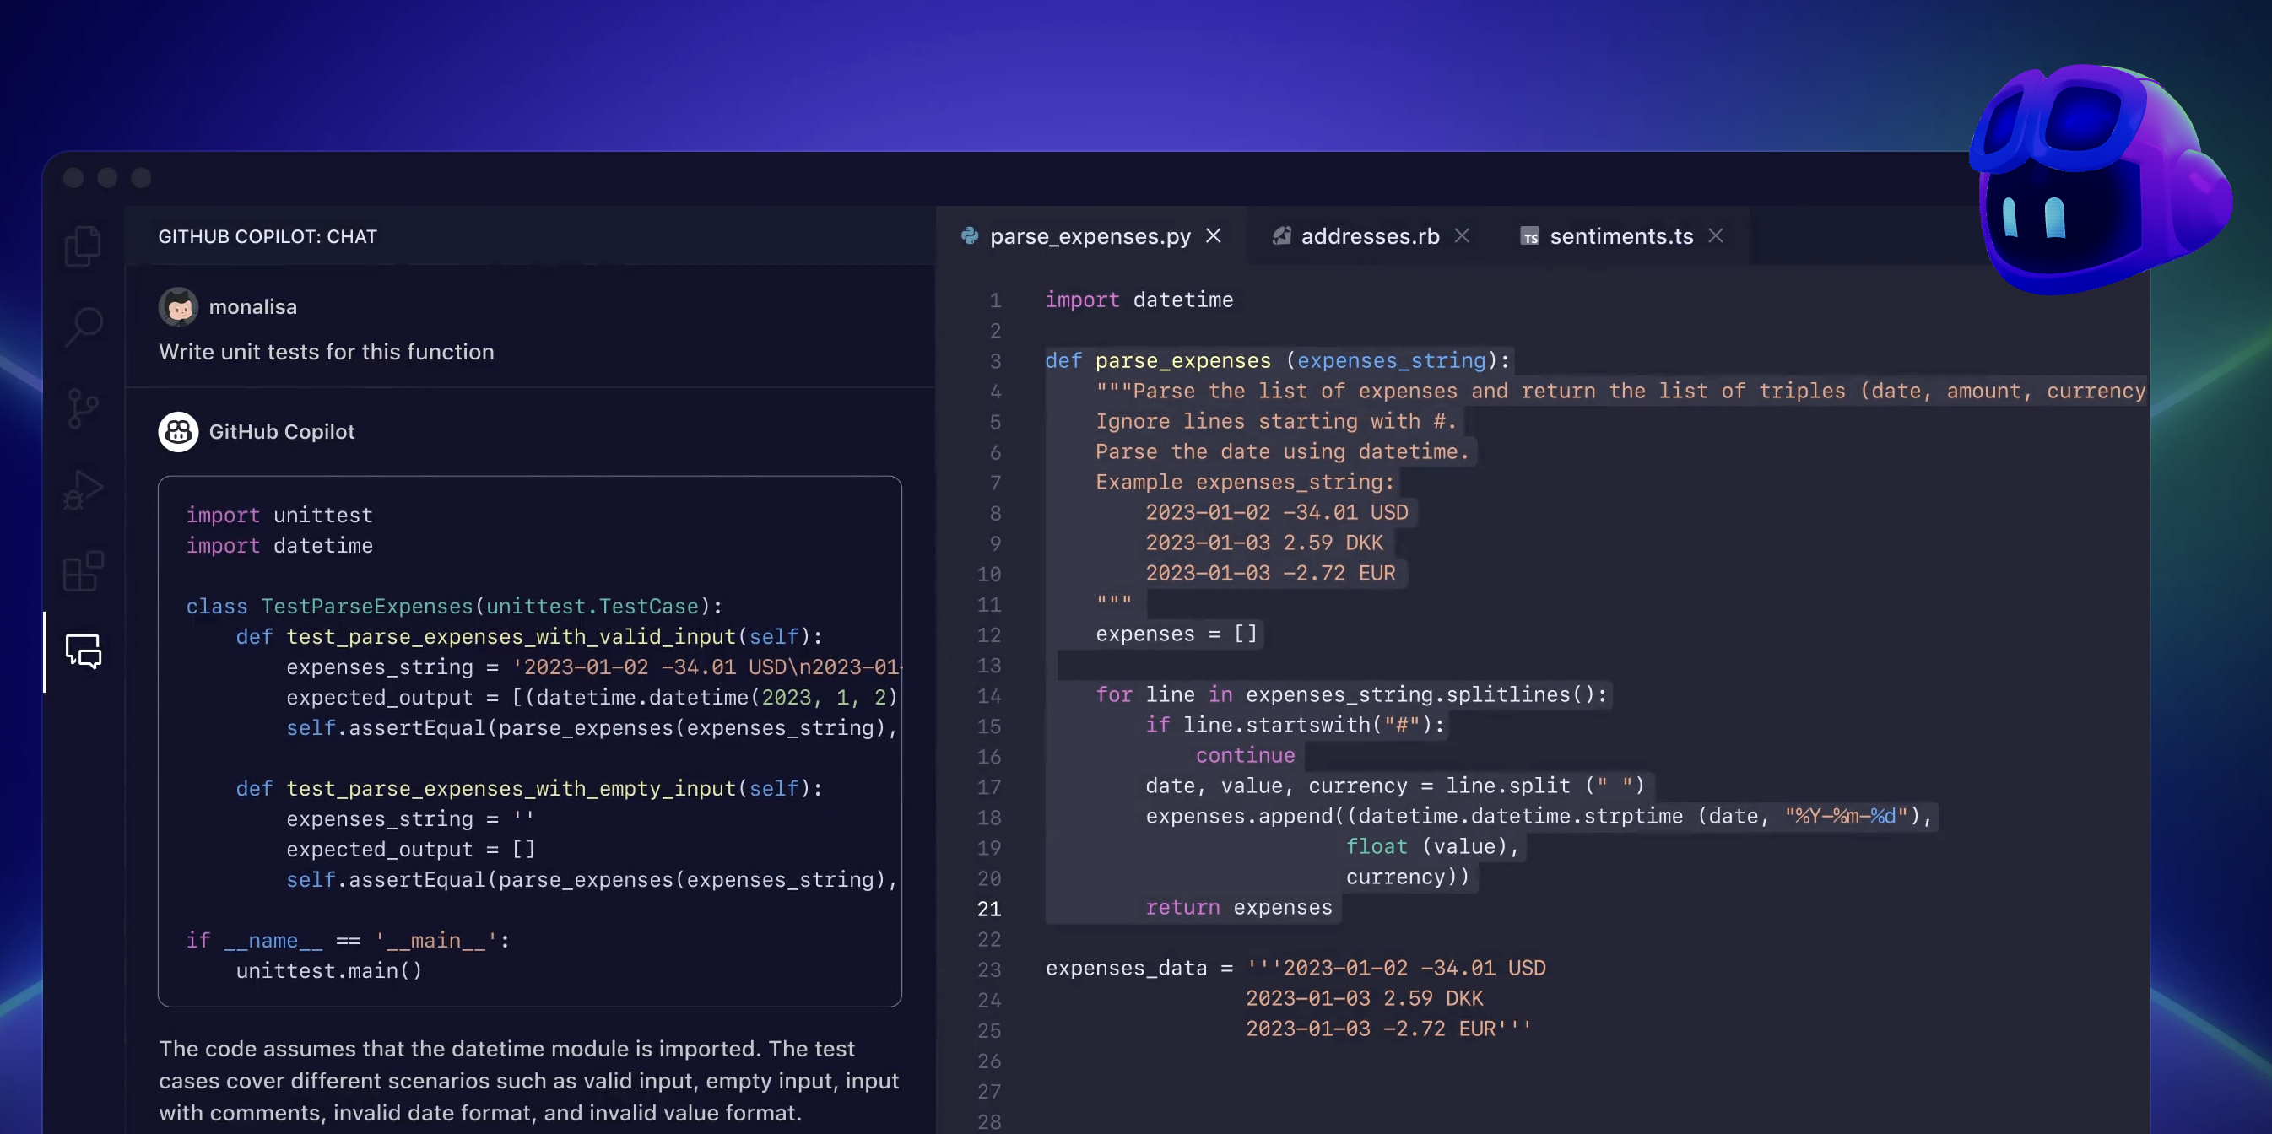Click 'date, value, currency = line.split' line
Viewport: 2272px width, 1134px height.
[1395, 786]
